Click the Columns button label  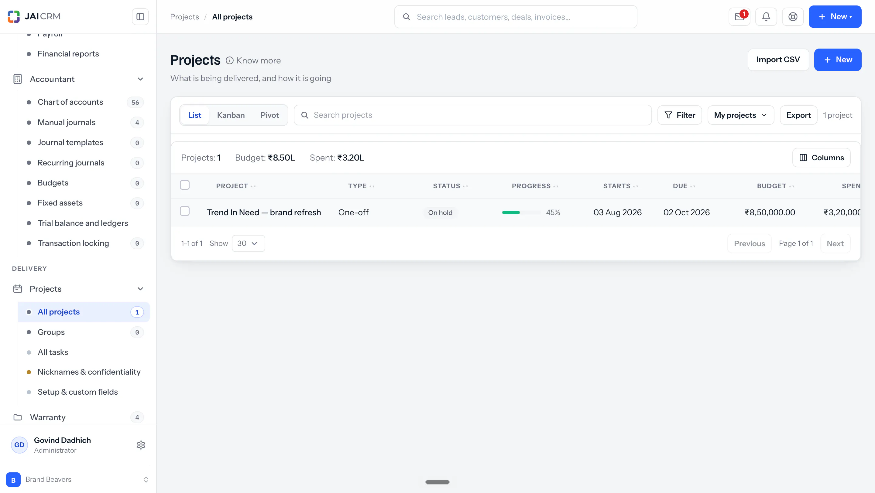[x=828, y=158]
